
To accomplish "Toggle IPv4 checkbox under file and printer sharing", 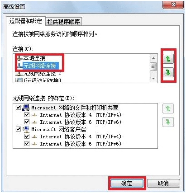I will (x=27, y=115).
